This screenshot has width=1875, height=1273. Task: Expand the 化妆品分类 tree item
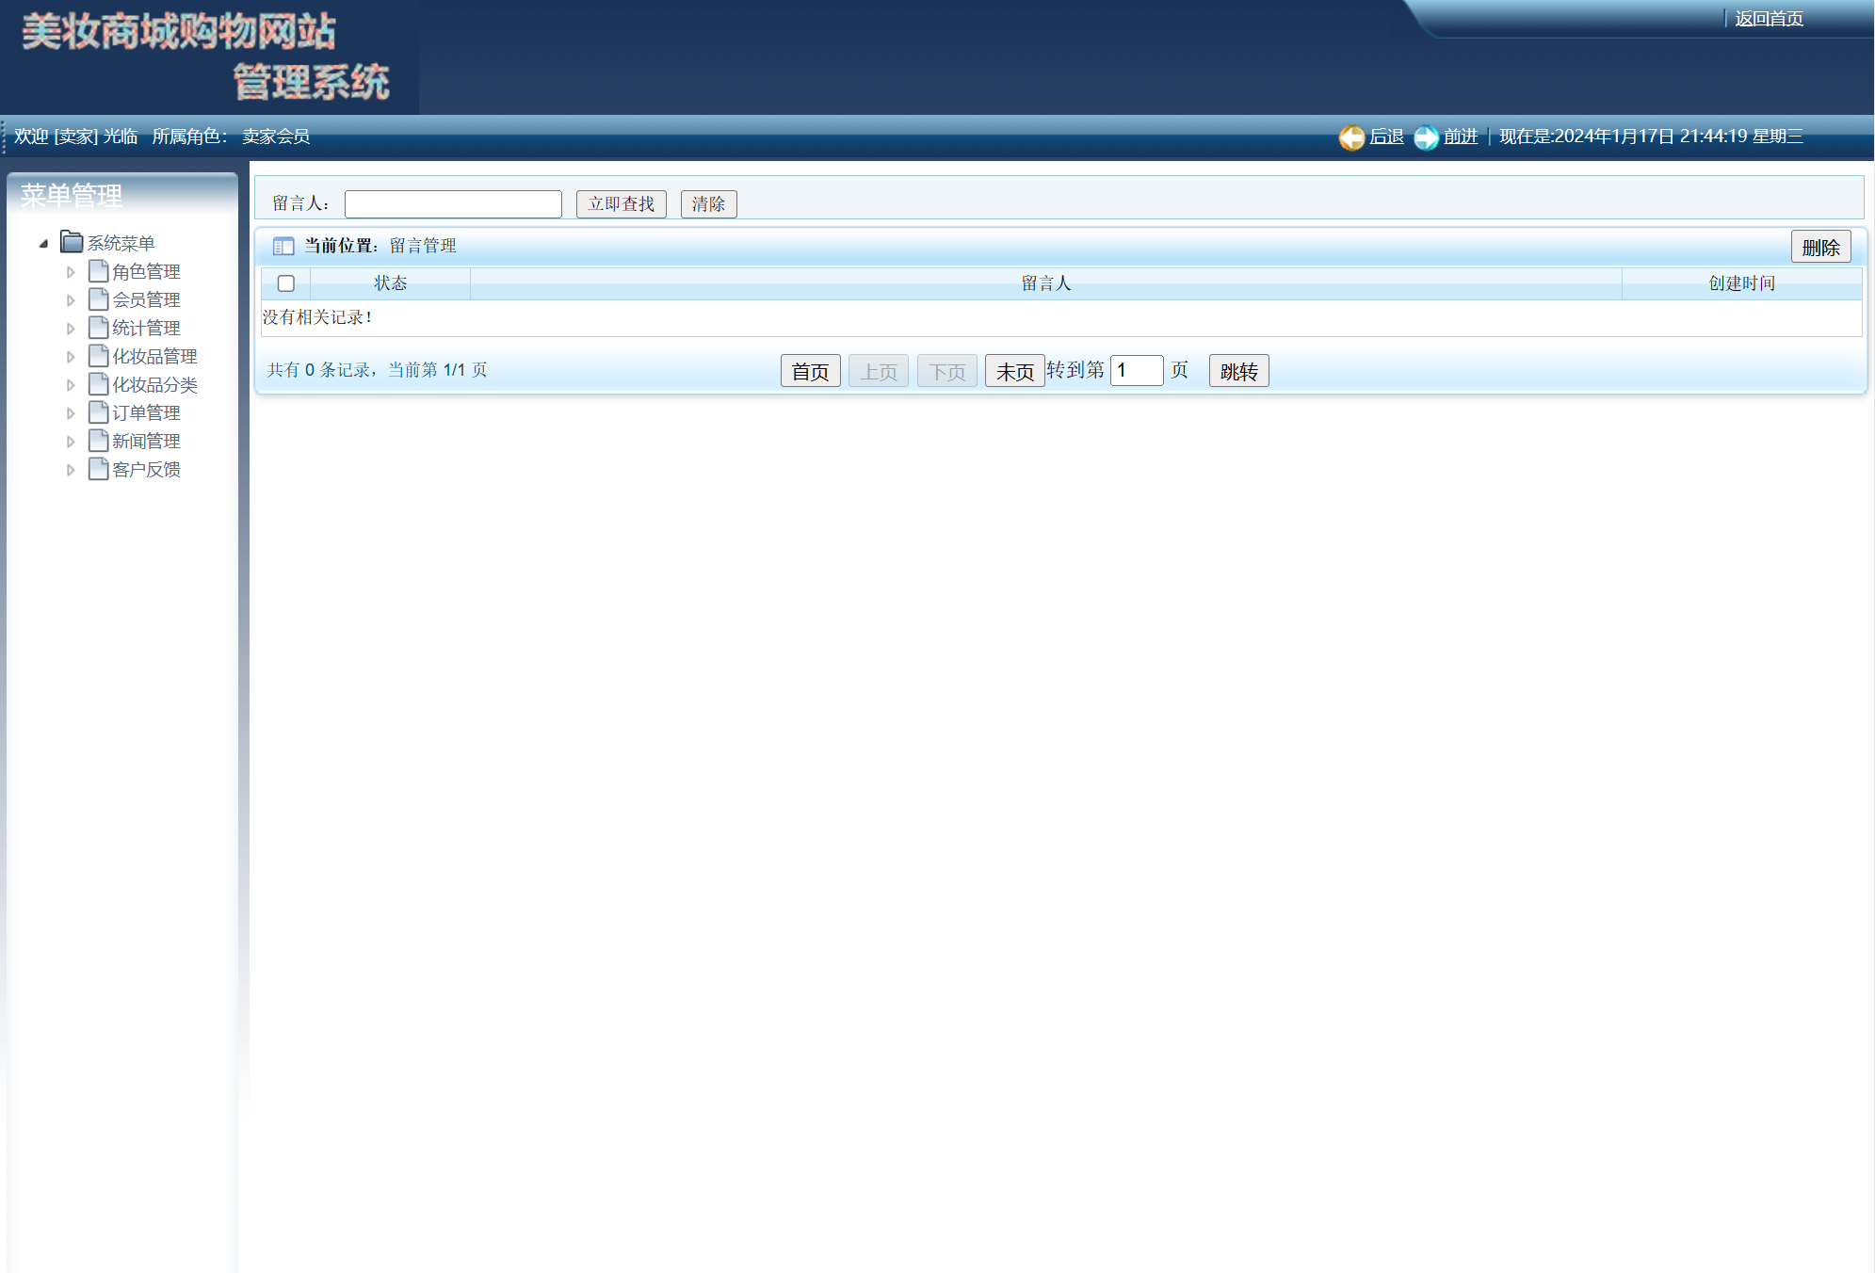click(x=72, y=384)
